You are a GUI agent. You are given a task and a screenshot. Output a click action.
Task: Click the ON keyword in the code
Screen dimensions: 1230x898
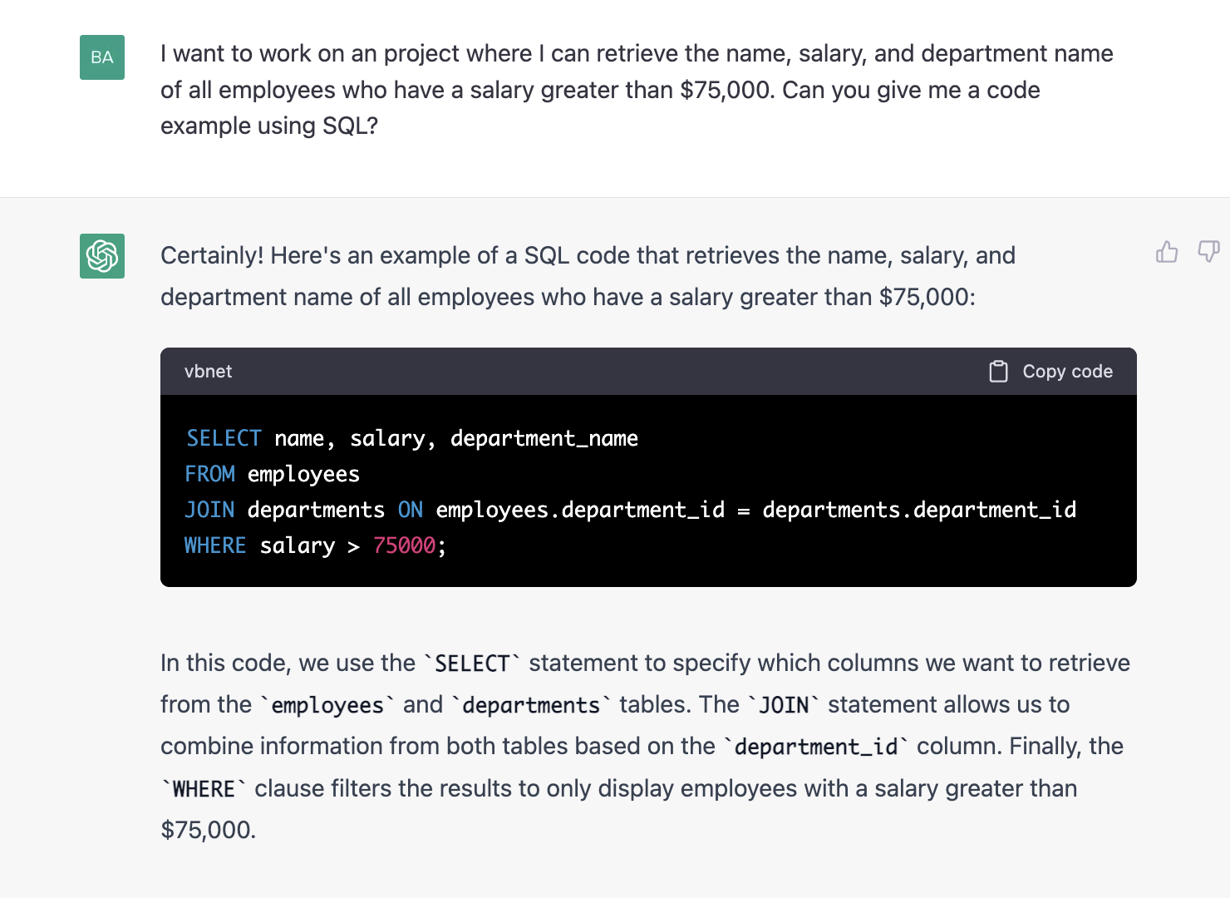click(x=411, y=510)
